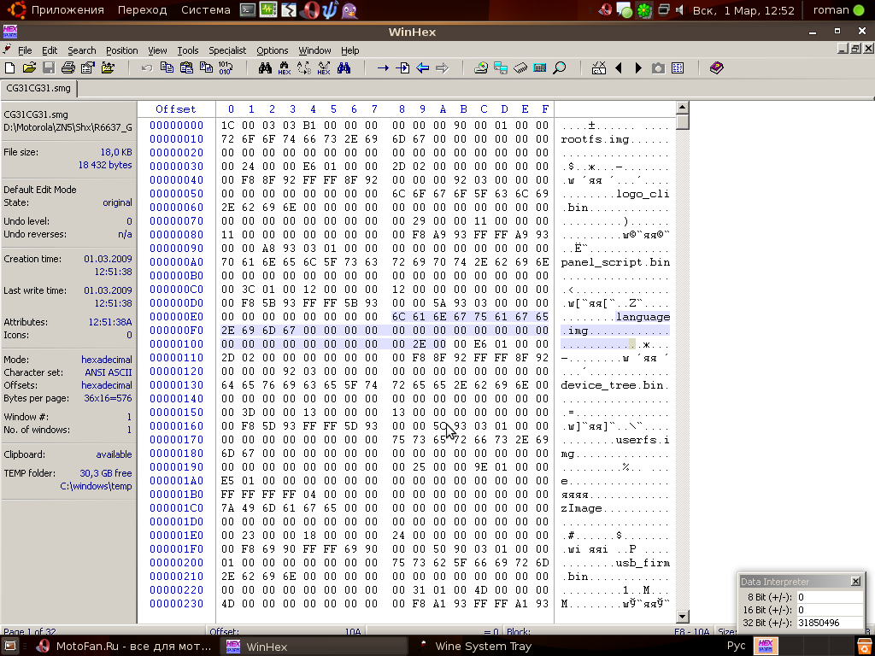Click the blue Back arrow icon
Screen dimensions: 875x656
point(422,68)
